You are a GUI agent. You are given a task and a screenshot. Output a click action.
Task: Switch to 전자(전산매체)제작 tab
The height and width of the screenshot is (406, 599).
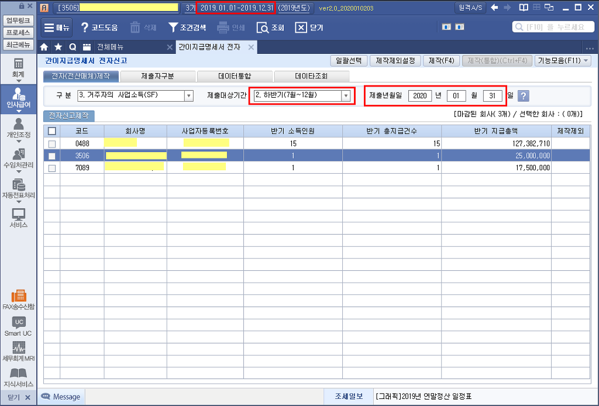[x=81, y=76]
